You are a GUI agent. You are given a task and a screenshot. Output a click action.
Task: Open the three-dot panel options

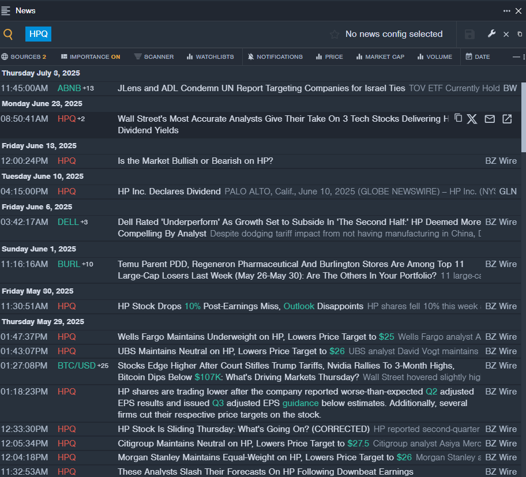coord(506,11)
